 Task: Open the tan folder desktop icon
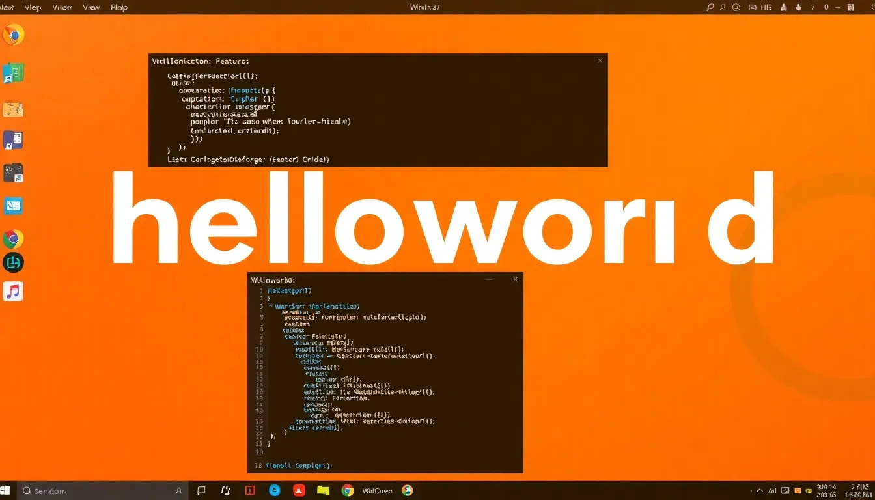14,109
